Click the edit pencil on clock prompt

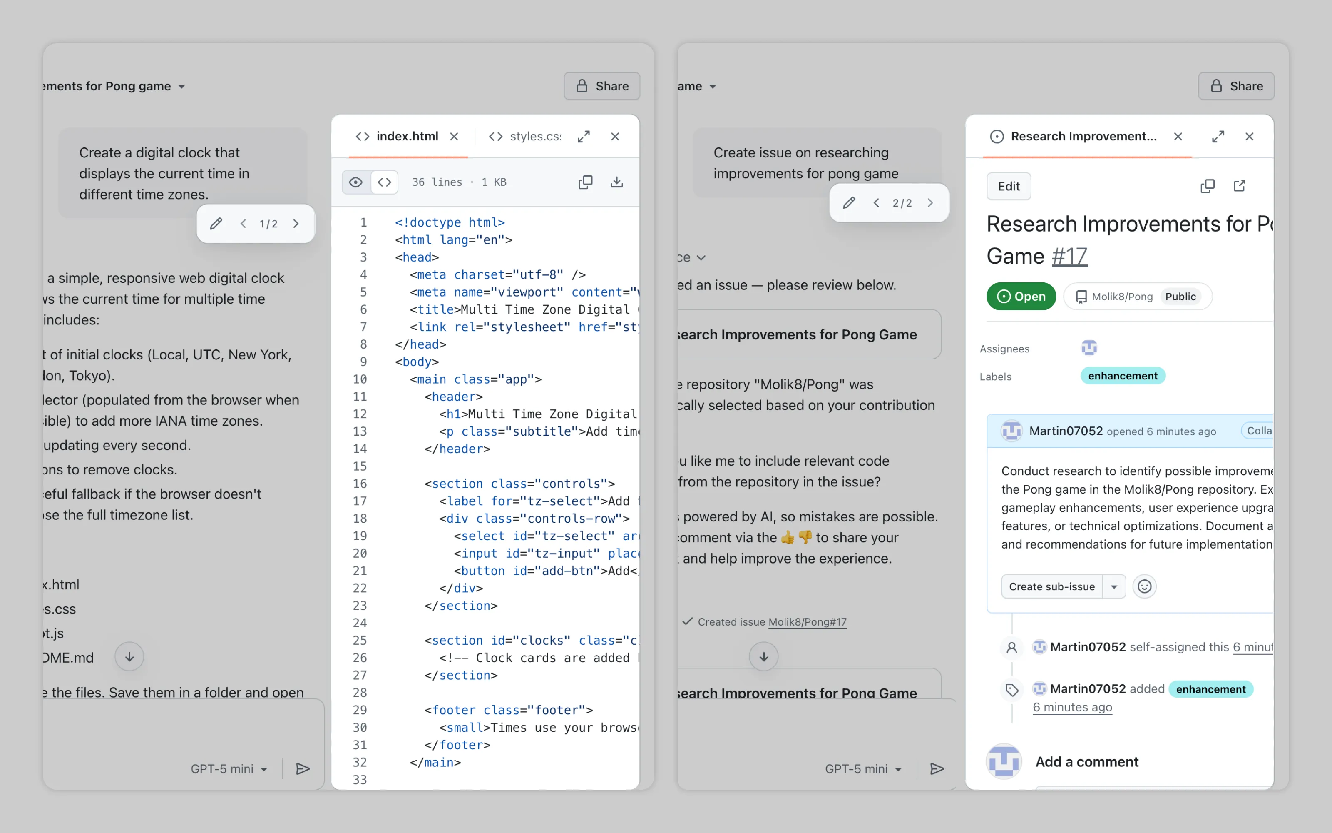pos(216,224)
